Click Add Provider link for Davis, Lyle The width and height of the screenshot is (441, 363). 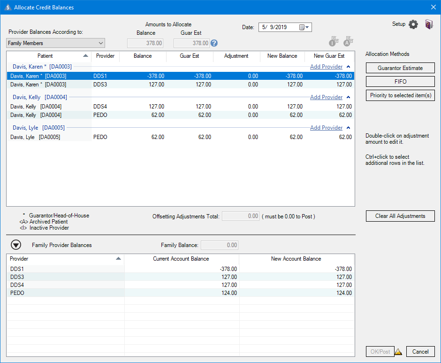(326, 128)
